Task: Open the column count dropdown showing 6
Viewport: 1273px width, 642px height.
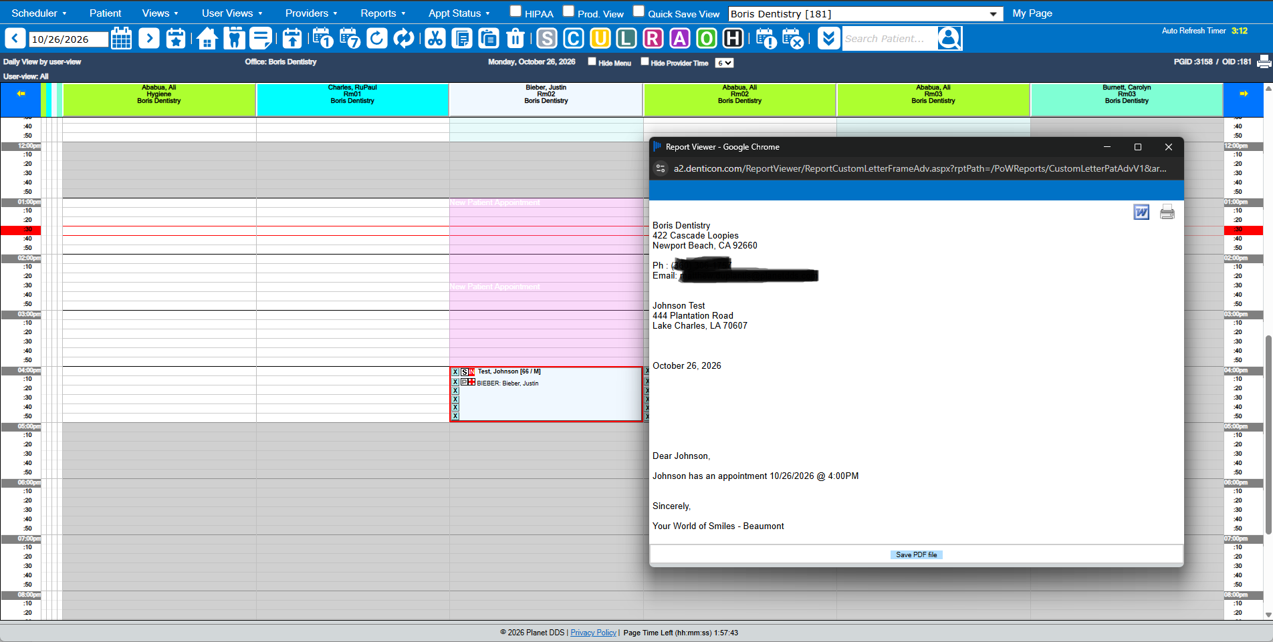Action: [724, 63]
